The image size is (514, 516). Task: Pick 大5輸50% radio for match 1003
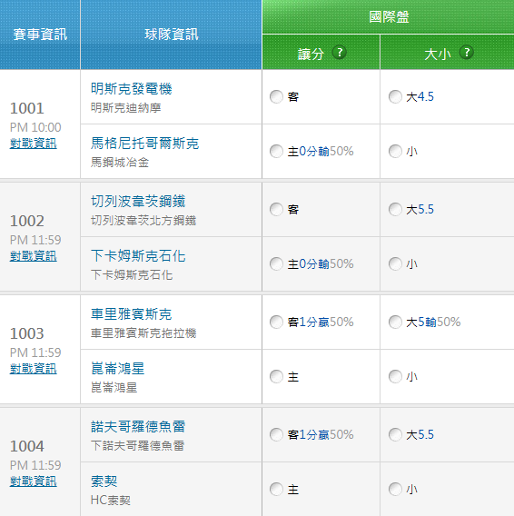(x=395, y=322)
